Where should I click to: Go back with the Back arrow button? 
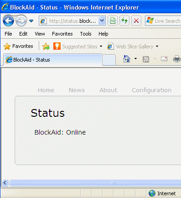coord(8,21)
